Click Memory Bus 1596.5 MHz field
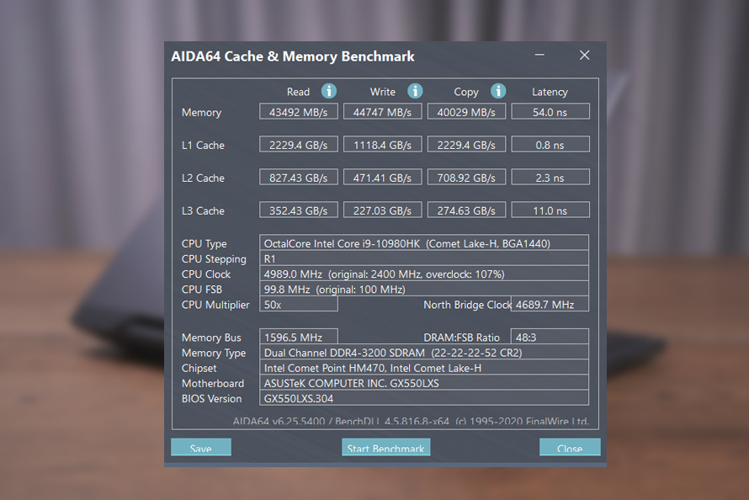 (299, 336)
